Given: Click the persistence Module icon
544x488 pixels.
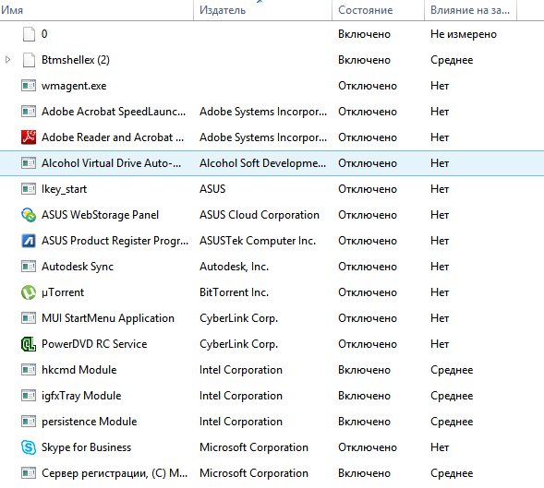Looking at the screenshot, I should click(x=29, y=421).
